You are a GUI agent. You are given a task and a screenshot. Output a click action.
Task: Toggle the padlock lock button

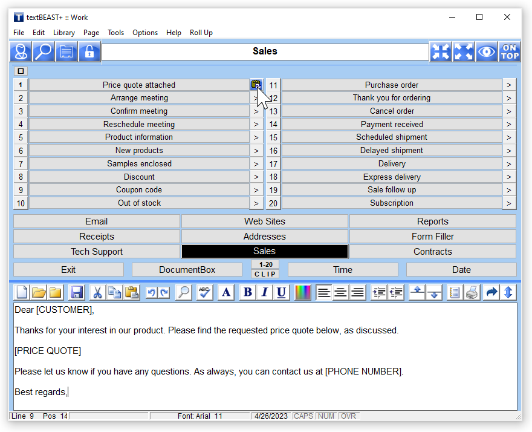click(x=89, y=51)
